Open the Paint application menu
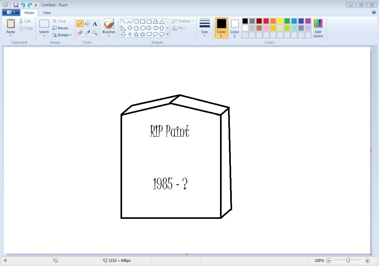Image resolution: width=379 pixels, height=266 pixels. coord(10,12)
